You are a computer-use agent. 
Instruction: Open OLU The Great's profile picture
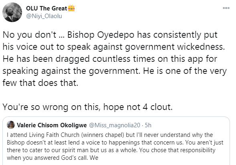point(12,12)
